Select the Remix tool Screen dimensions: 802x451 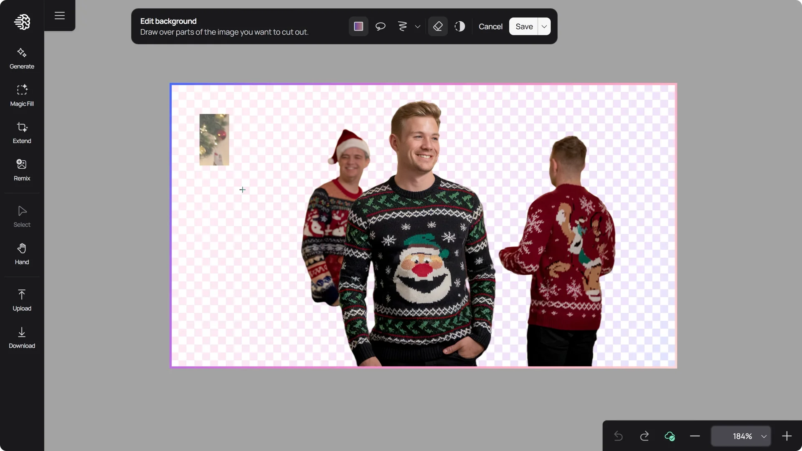point(22,170)
